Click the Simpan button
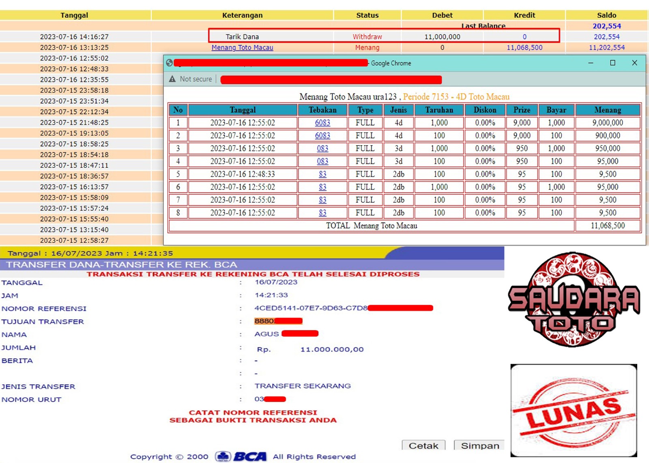This screenshot has width=649, height=463. (x=480, y=445)
